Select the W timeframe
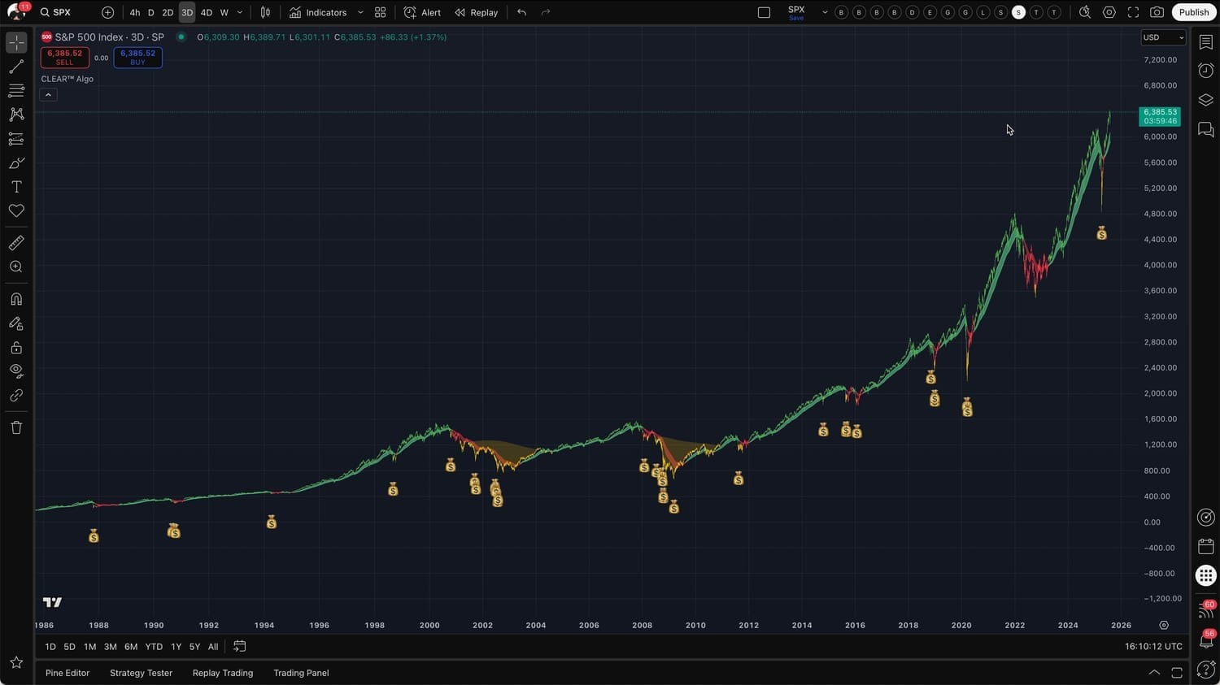 click(x=224, y=12)
